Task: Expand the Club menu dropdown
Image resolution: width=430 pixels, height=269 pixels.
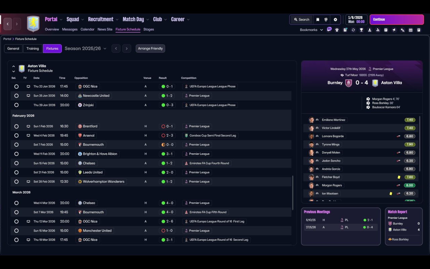Action: [165, 20]
